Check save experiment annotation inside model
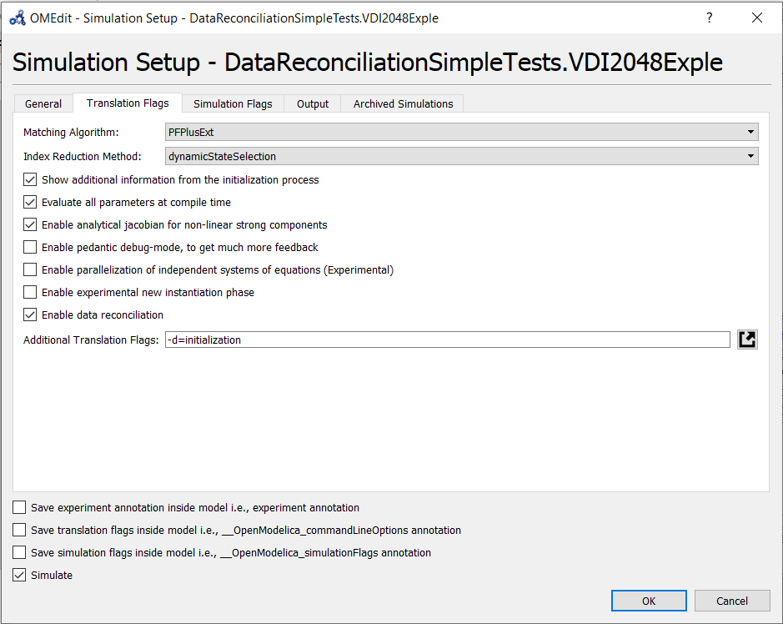Viewport: 783px width, 624px height. pos(19,507)
